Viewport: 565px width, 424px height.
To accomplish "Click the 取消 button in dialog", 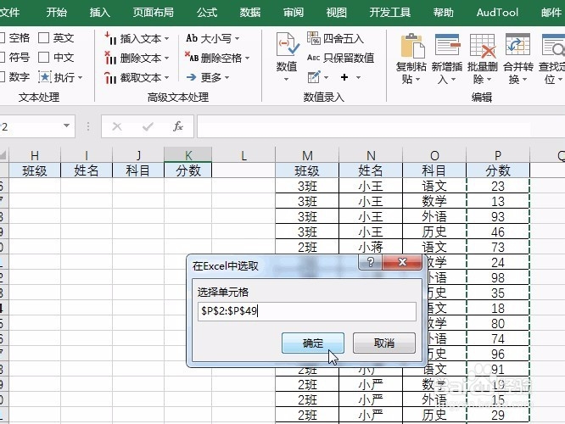I will pyautogui.click(x=384, y=343).
